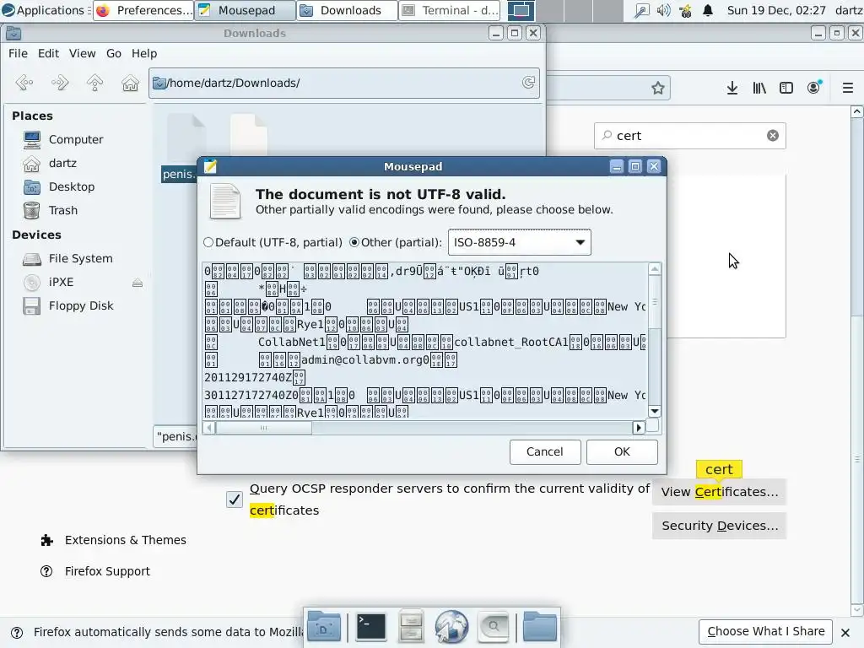Open the ISO-8859-4 encoding dropdown
Image resolution: width=864 pixels, height=648 pixels.
coord(519,242)
